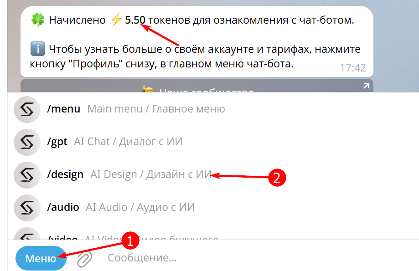The height and width of the screenshot is (271, 419).
Task: Click the bot avatar beside /audio command
Action: [26, 207]
